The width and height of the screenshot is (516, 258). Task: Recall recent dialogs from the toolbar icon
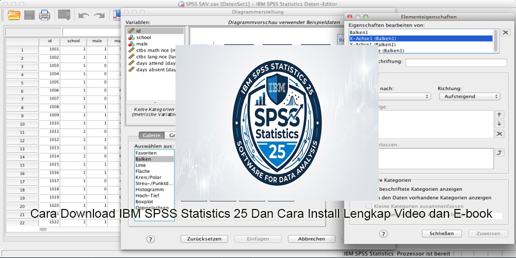click(64, 15)
